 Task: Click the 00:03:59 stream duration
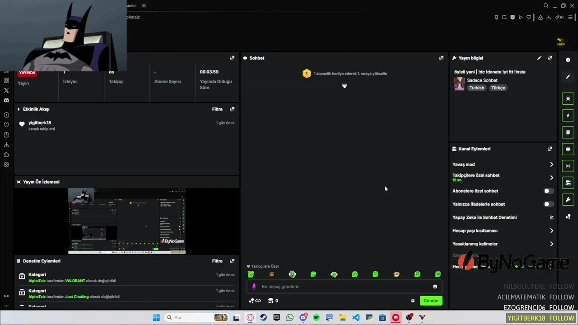point(209,72)
